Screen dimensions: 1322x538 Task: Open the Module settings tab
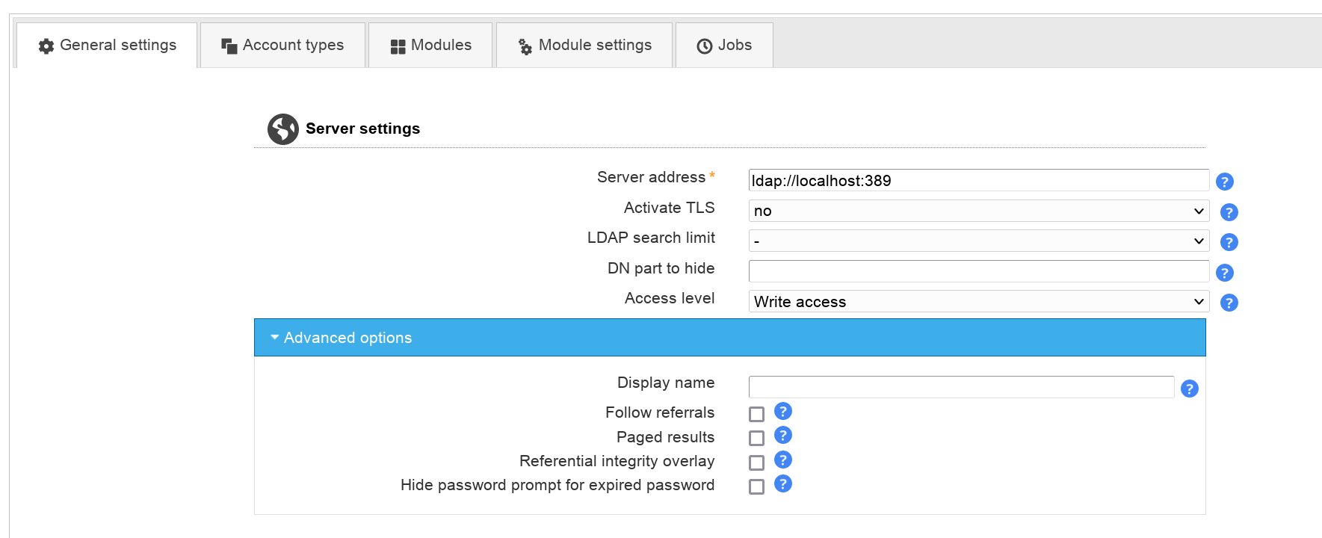(x=584, y=46)
